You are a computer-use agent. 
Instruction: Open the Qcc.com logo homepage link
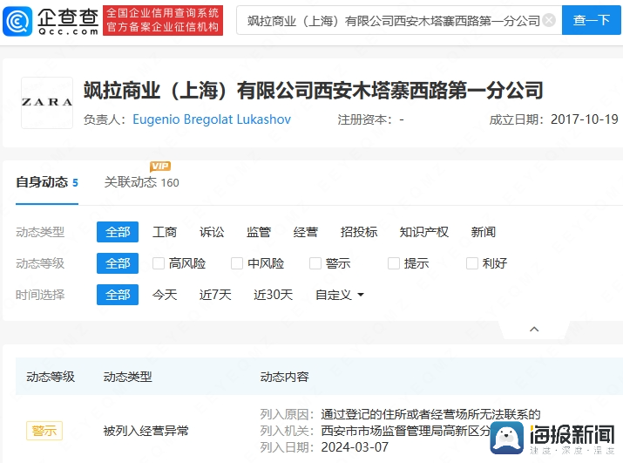[x=51, y=21]
